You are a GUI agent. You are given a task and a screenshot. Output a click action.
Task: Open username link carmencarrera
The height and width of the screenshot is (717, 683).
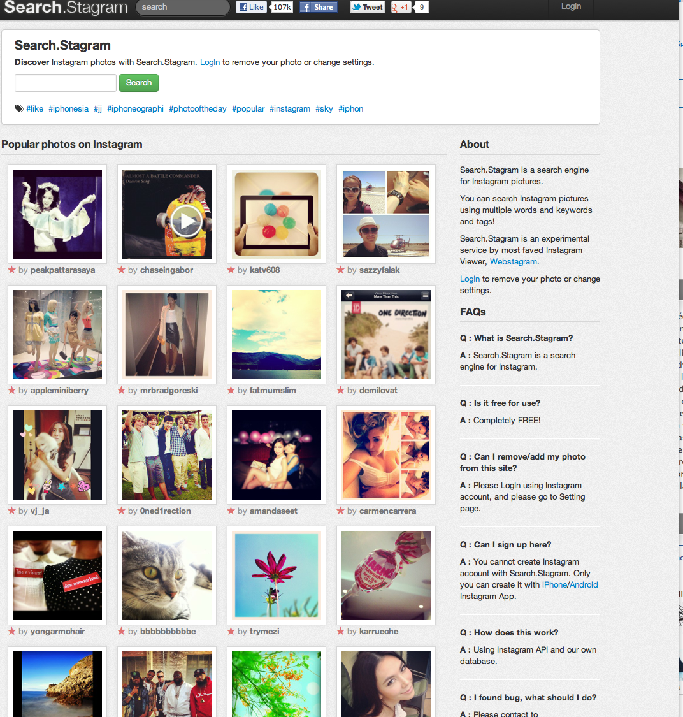click(387, 511)
